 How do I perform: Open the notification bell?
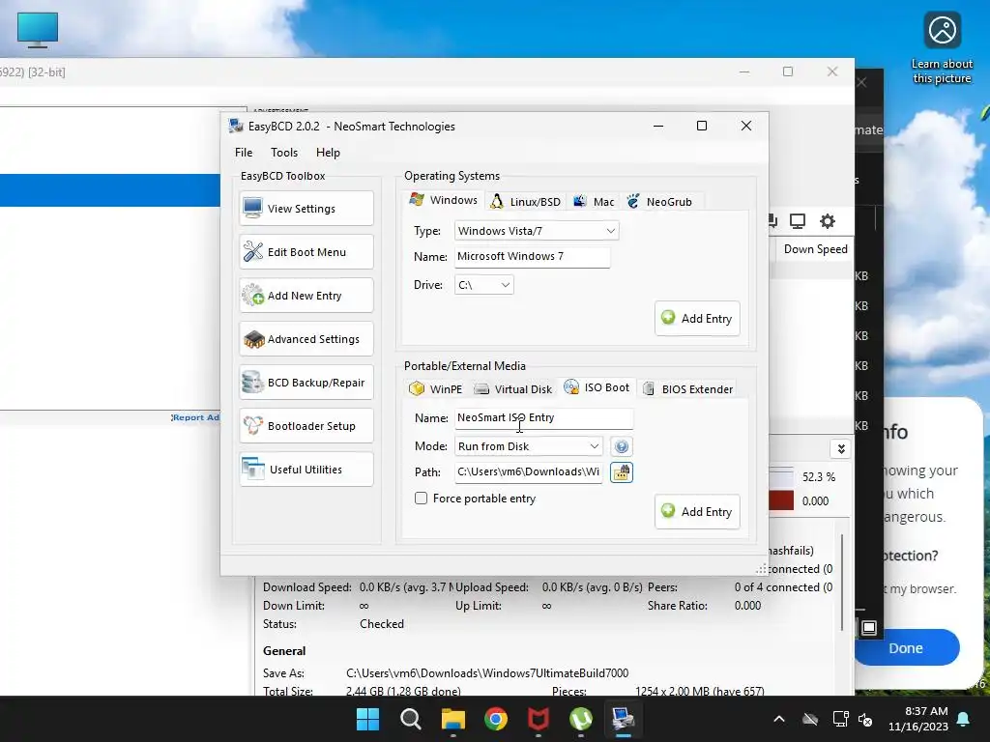tap(964, 719)
